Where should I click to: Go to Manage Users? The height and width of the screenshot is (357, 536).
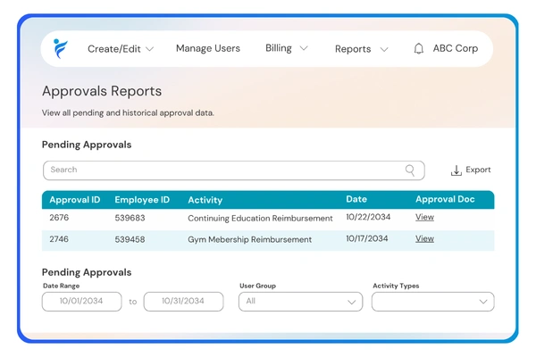pyautogui.click(x=208, y=48)
